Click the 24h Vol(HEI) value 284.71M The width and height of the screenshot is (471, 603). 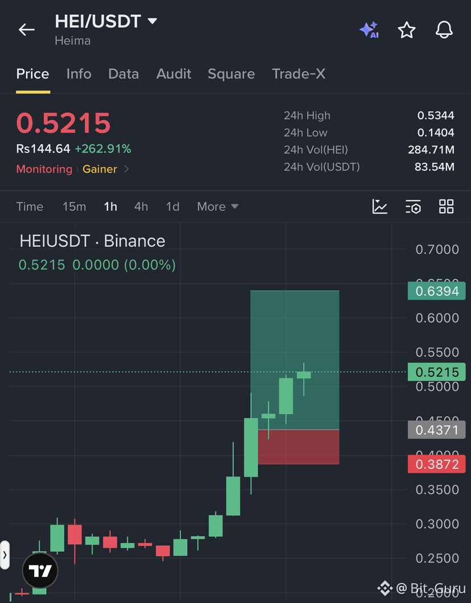click(431, 150)
